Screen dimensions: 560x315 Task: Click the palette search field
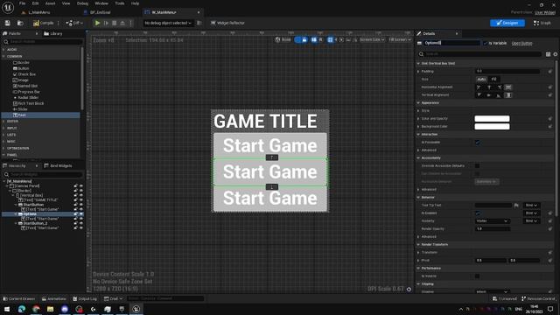tap(43, 42)
